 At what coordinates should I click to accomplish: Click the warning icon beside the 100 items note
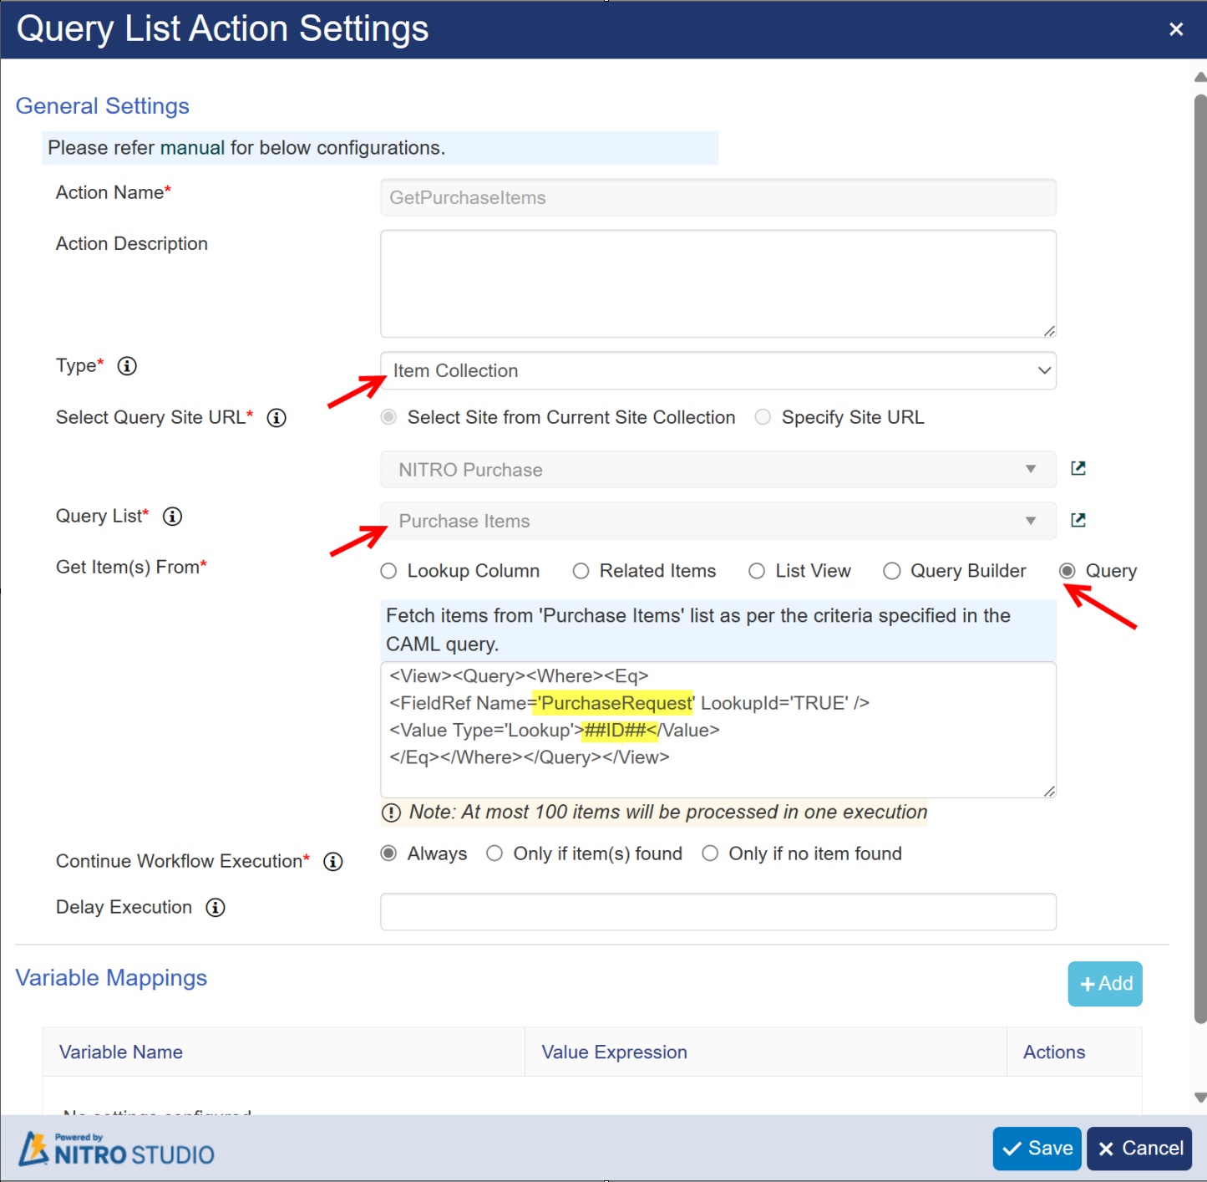tap(391, 813)
